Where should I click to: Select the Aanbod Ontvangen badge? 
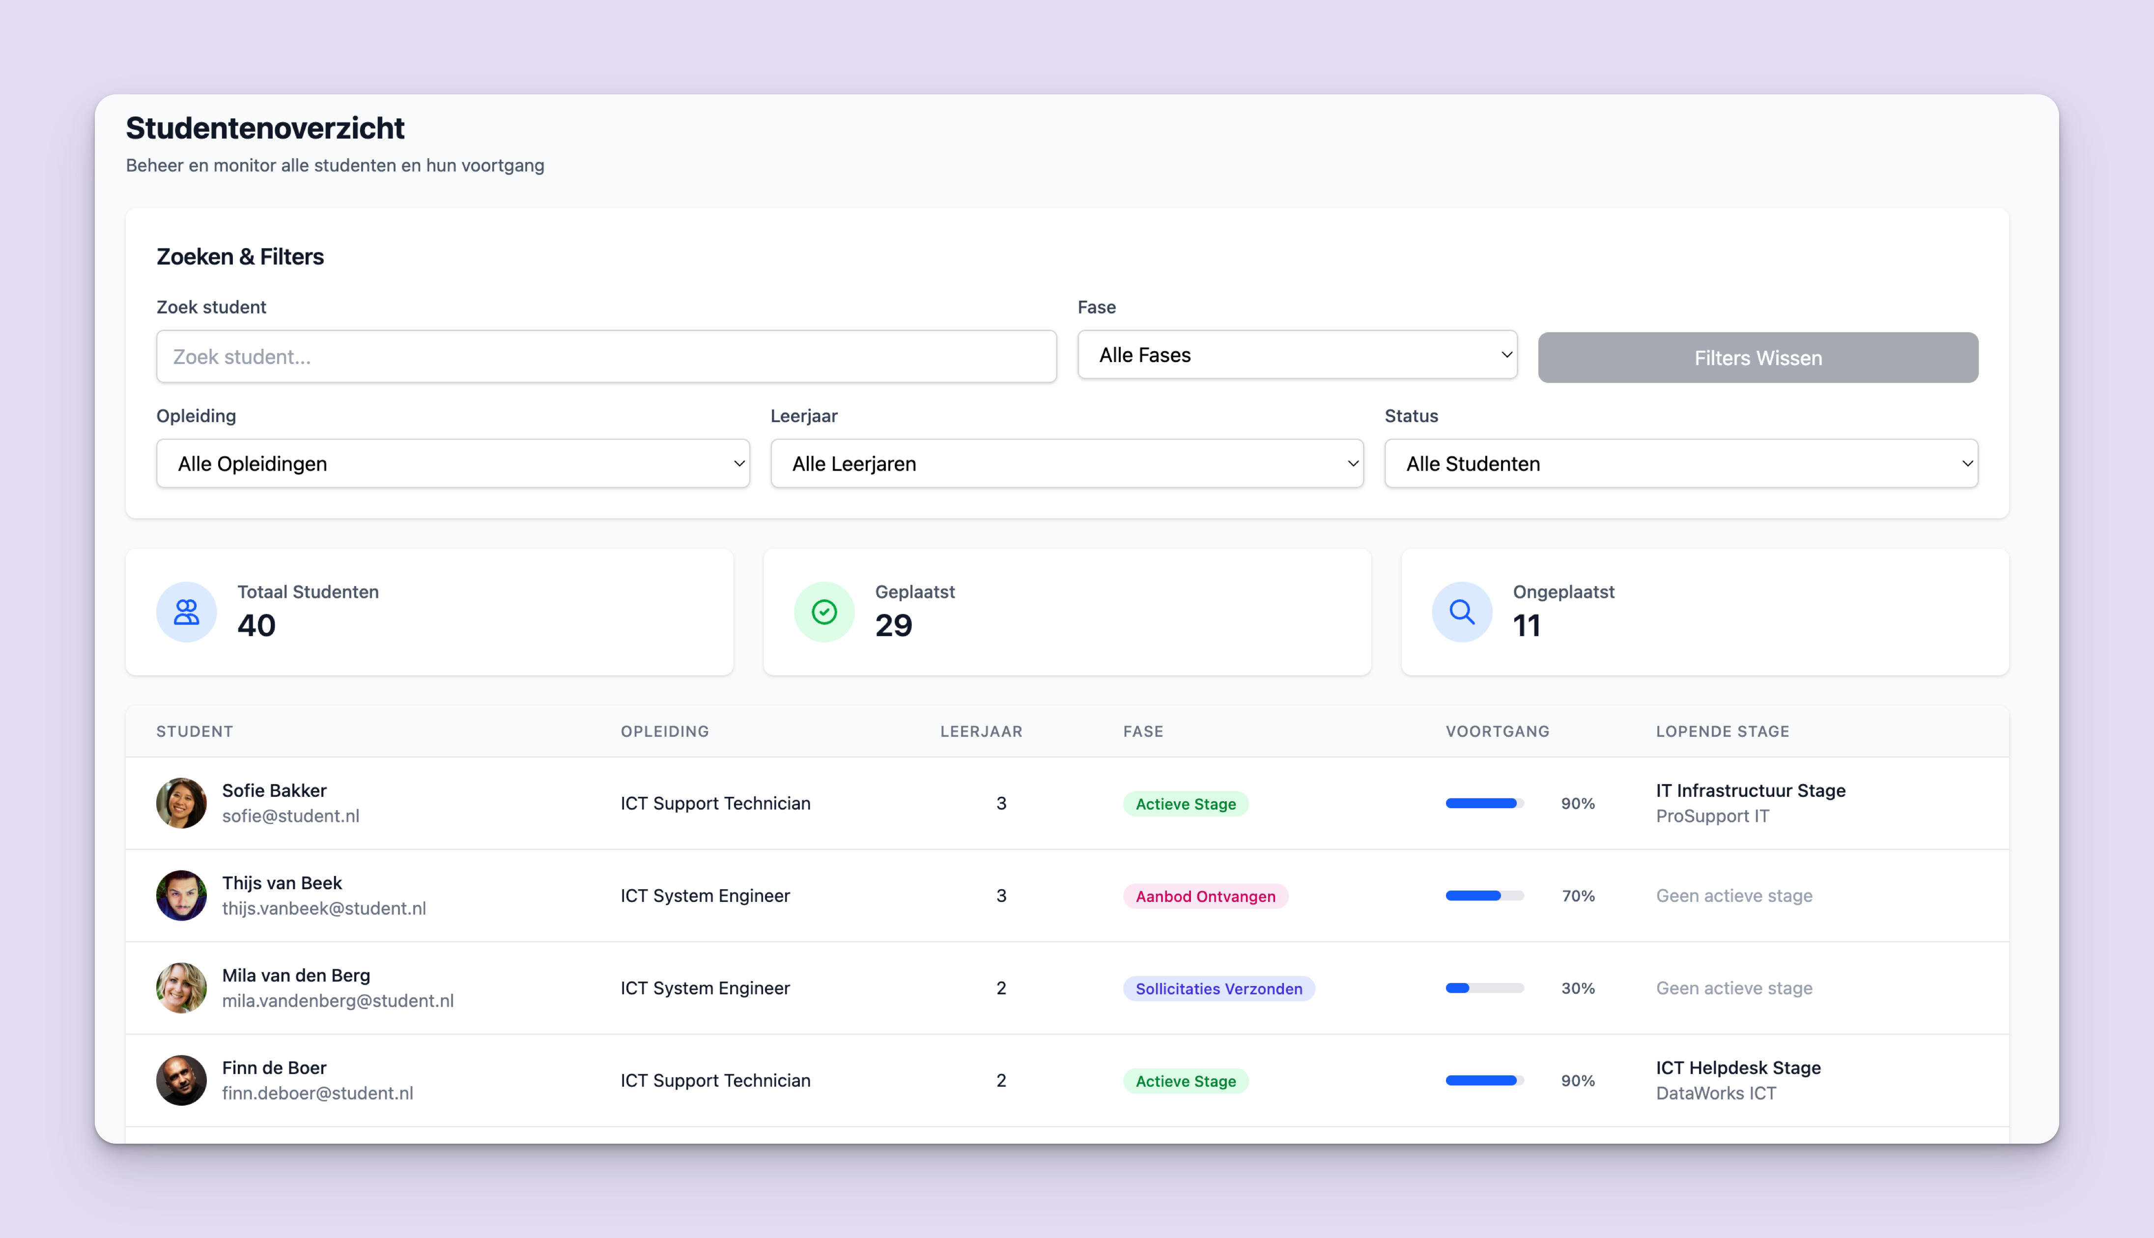coord(1205,895)
